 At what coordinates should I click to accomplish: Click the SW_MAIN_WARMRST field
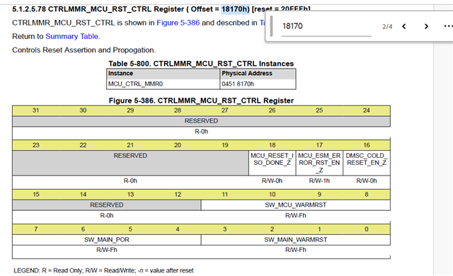(296, 240)
